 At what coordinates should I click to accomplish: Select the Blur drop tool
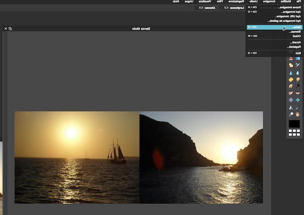(x=298, y=73)
